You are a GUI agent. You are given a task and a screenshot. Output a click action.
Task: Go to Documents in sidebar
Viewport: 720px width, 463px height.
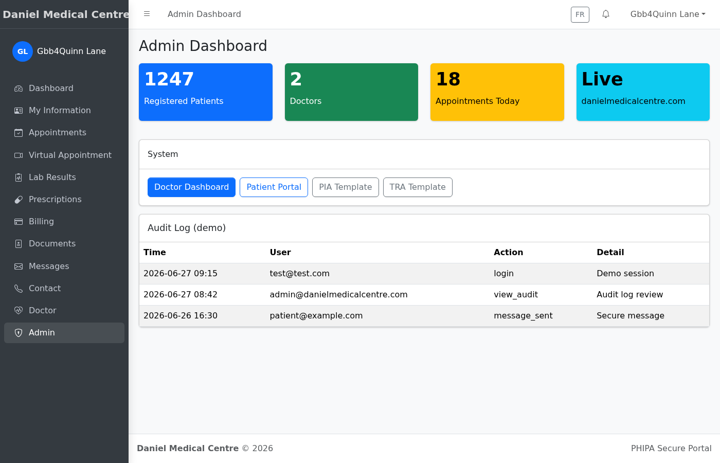point(64,244)
